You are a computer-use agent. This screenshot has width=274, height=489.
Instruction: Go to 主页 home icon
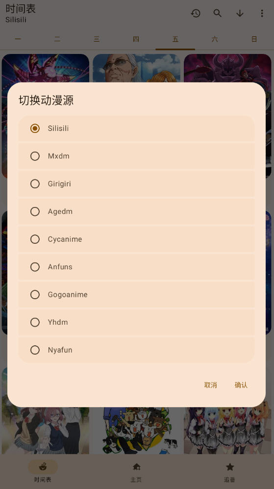click(x=137, y=466)
